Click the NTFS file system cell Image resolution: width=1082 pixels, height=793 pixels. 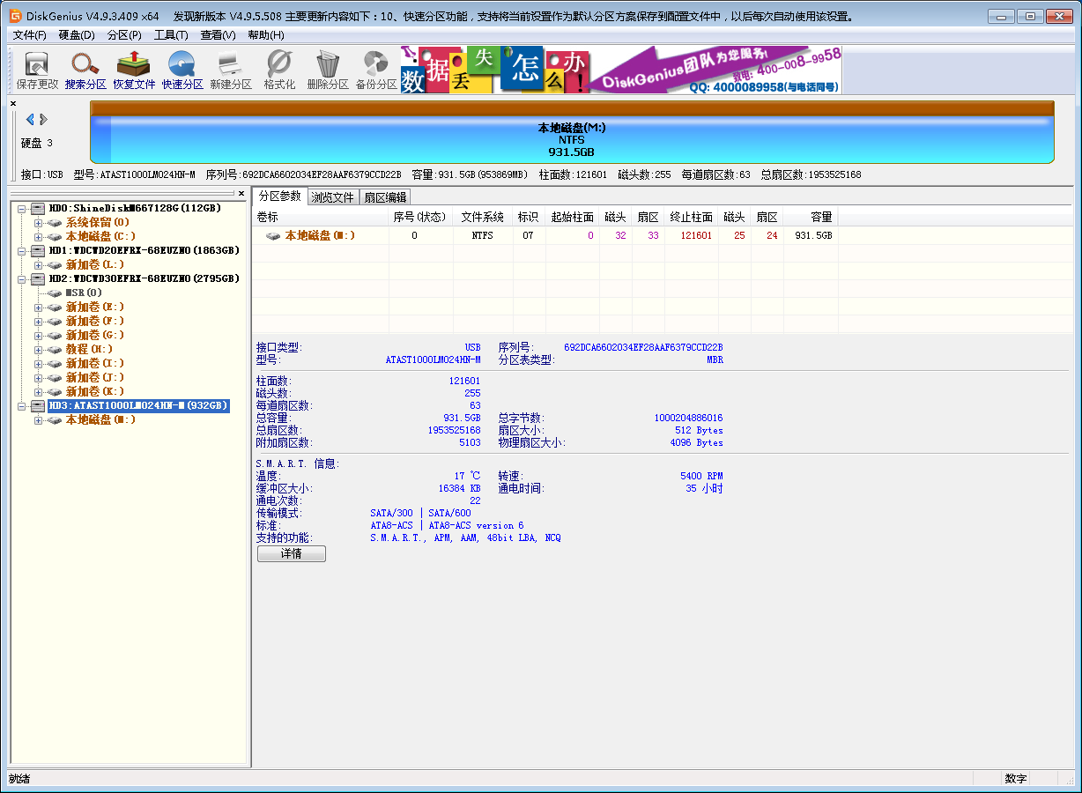483,236
